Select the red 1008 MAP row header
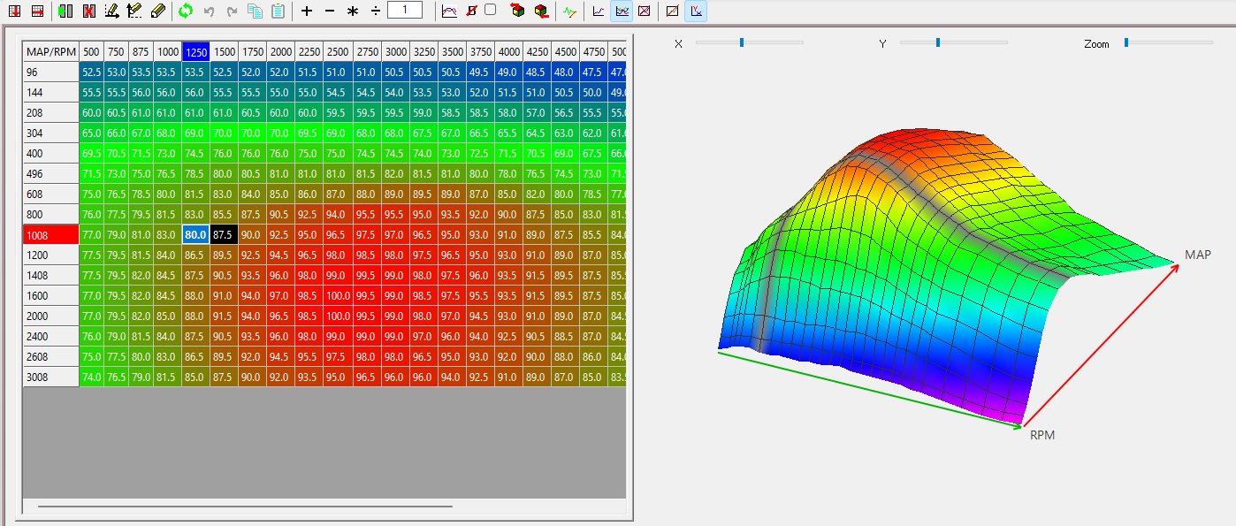This screenshot has width=1236, height=526. [x=50, y=235]
